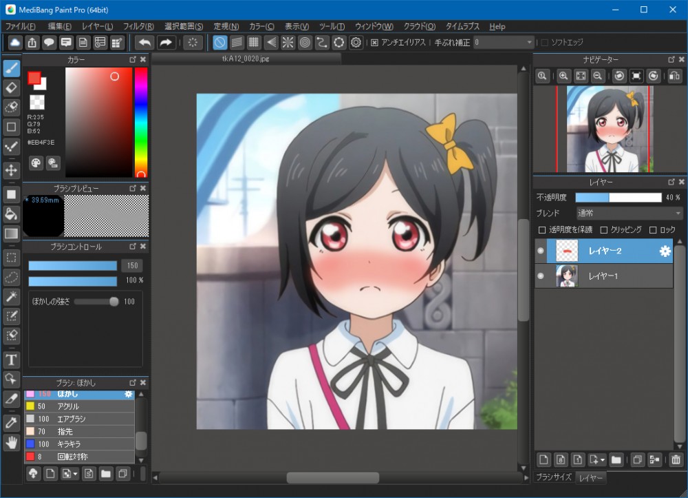Viewport: 688px width, 498px height.
Task: Select the 回転対称 brush
Action: (79, 457)
